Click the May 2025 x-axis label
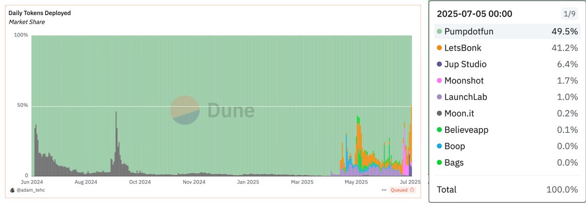Screen dimensions: 586x203 coord(356,182)
